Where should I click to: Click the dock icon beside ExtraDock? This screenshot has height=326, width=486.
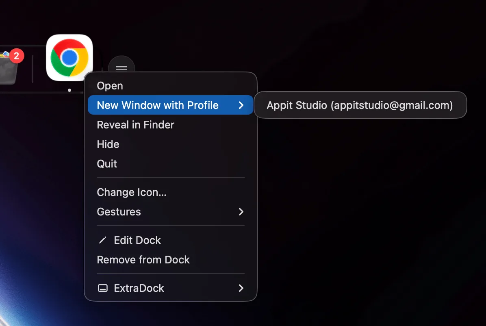point(102,288)
